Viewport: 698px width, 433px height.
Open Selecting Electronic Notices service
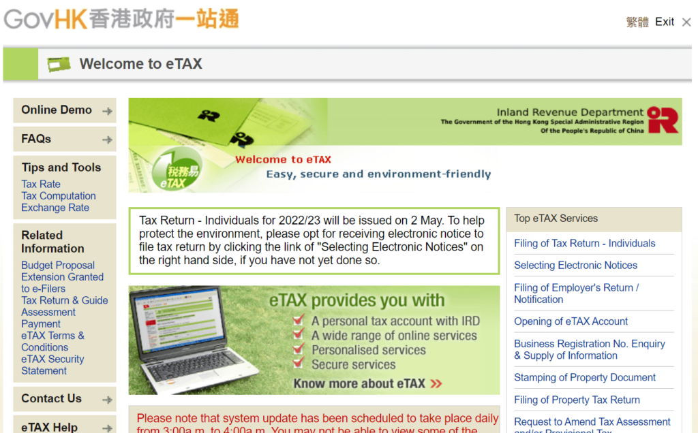[x=575, y=265]
